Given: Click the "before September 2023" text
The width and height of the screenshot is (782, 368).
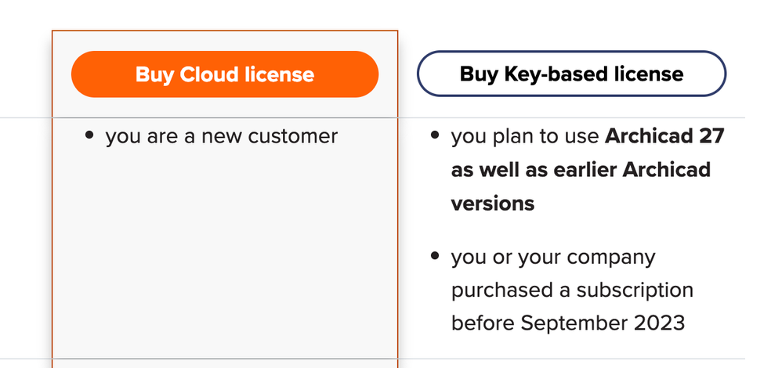Looking at the screenshot, I should point(568,323).
